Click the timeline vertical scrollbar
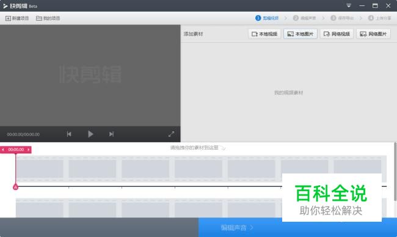This screenshot has height=237, width=397. pyautogui.click(x=395, y=172)
